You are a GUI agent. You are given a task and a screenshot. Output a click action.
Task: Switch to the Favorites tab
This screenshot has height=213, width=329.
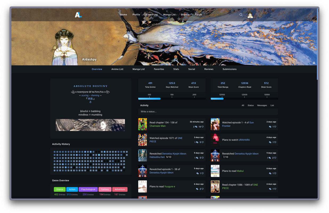(x=159, y=69)
